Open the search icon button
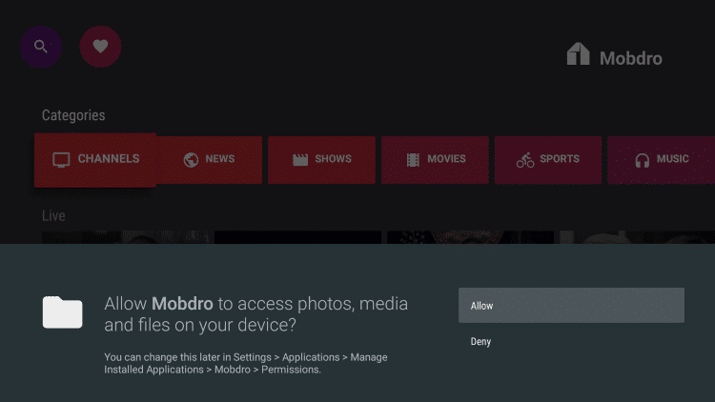The width and height of the screenshot is (715, 402). (x=41, y=47)
